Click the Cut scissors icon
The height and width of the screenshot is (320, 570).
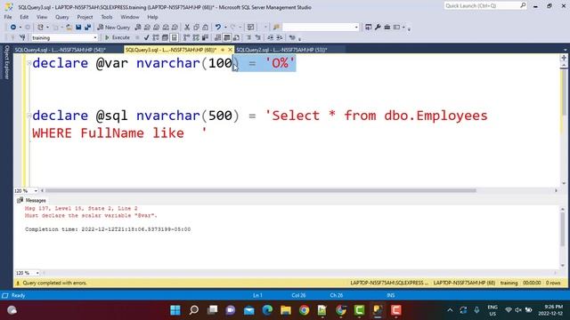[187, 28]
